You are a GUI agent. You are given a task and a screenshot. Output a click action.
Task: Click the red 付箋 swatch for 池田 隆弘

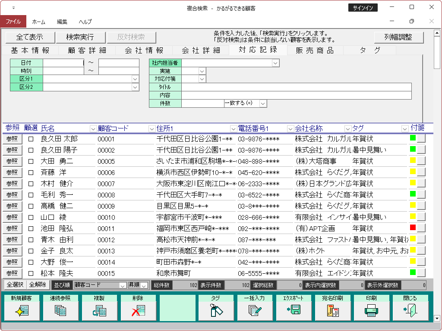pyautogui.click(x=413, y=227)
